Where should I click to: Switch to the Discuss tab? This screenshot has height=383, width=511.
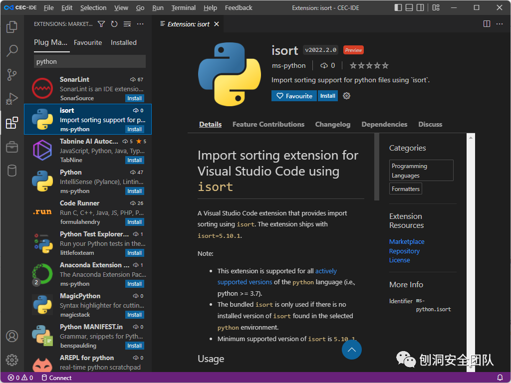[430, 124]
